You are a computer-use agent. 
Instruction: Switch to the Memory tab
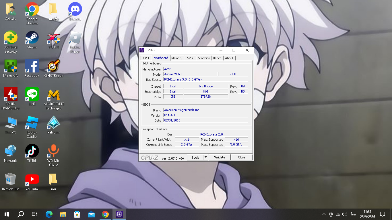coord(177,58)
